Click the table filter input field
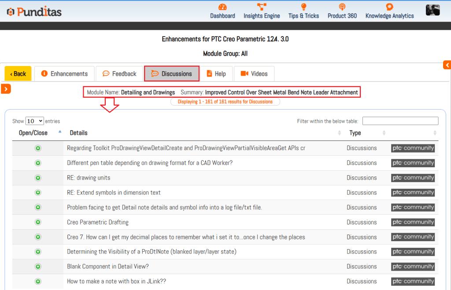The width and height of the screenshot is (451, 290). 400,121
